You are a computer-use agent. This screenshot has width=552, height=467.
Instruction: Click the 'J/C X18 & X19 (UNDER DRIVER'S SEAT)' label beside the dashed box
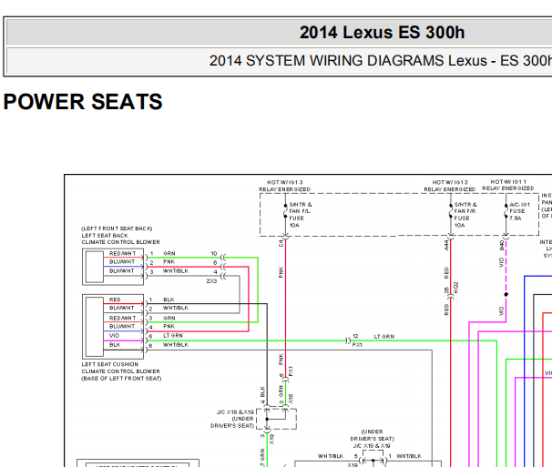coord(232,419)
